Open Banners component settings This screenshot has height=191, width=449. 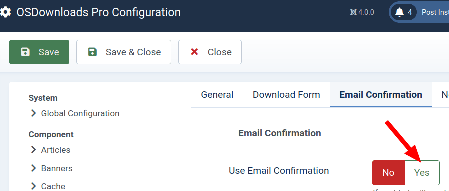(57, 168)
